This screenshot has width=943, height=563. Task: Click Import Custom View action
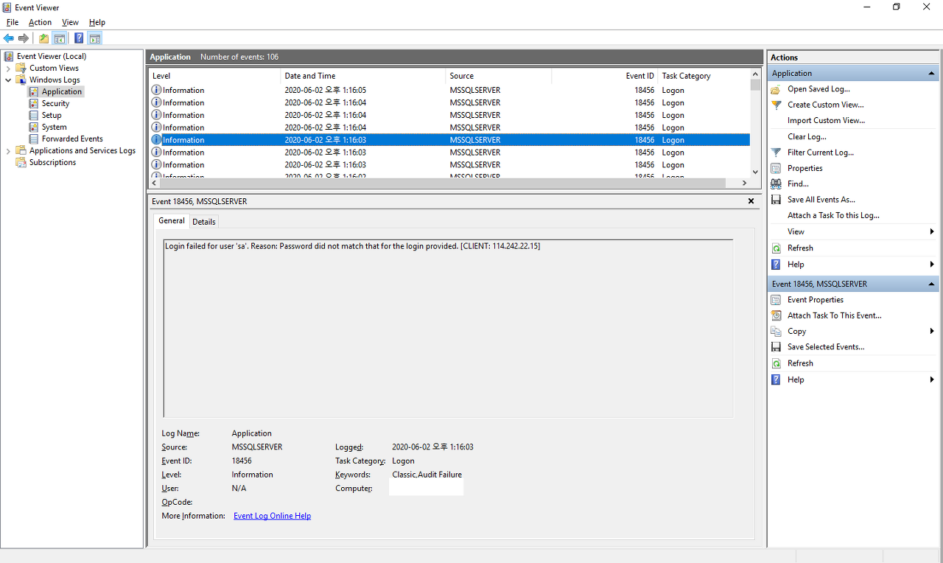point(826,121)
